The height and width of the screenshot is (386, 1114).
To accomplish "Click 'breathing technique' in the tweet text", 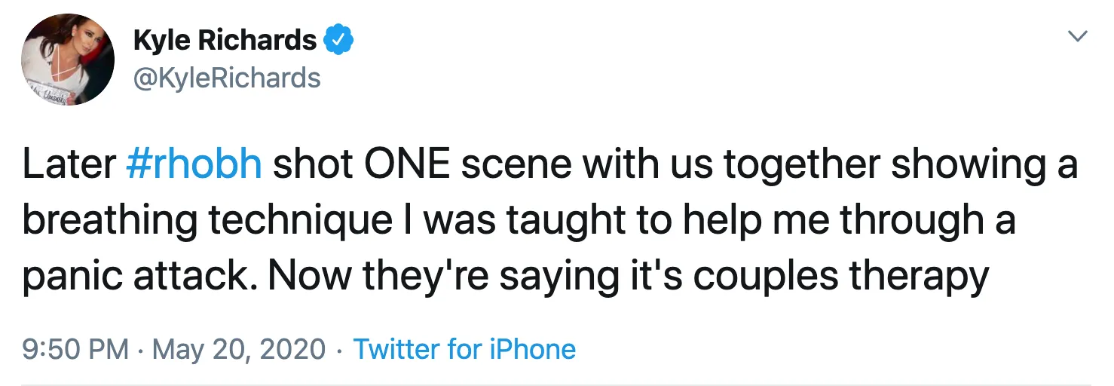I will [x=207, y=222].
